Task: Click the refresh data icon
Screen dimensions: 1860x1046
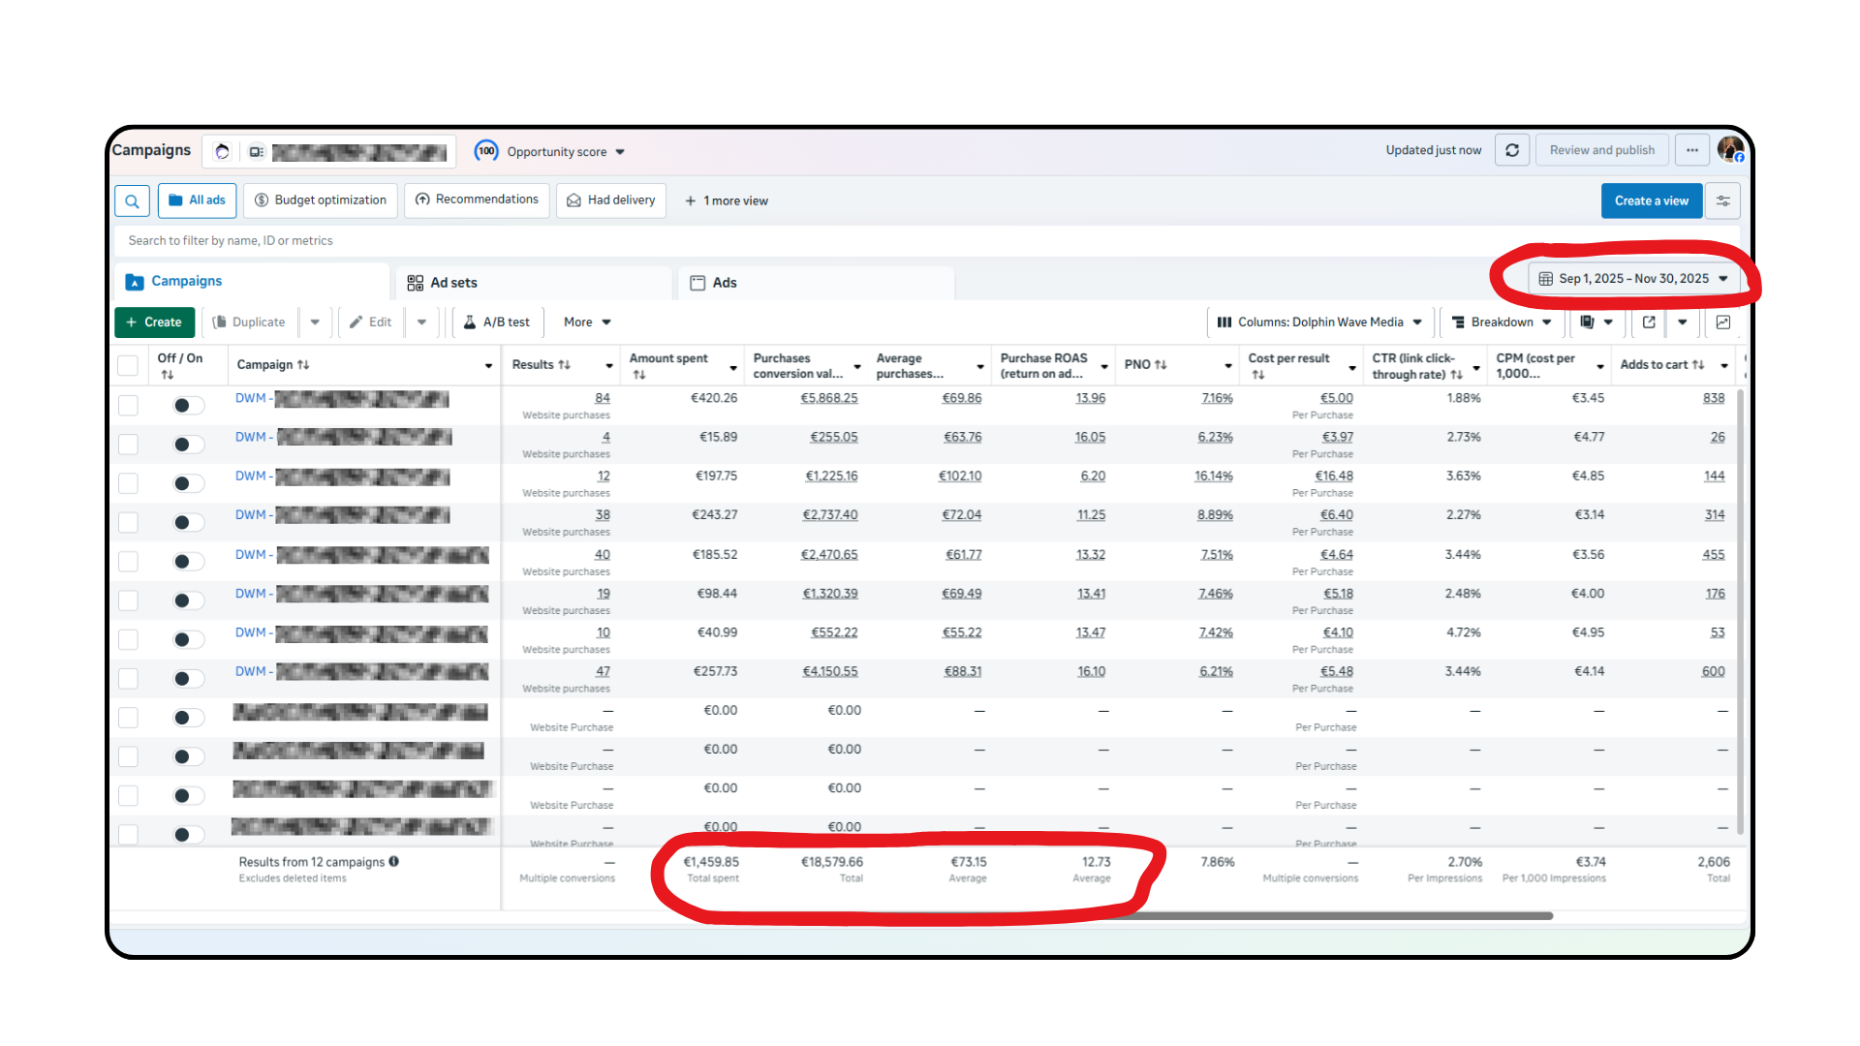Action: tap(1512, 150)
